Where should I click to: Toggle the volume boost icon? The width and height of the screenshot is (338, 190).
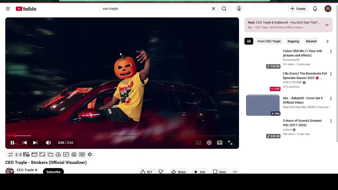(x=18, y=154)
